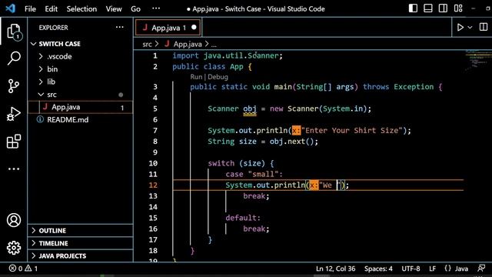The height and width of the screenshot is (277, 492).
Task: Open the Explorer view in activity bar
Action: pyautogui.click(x=14, y=32)
